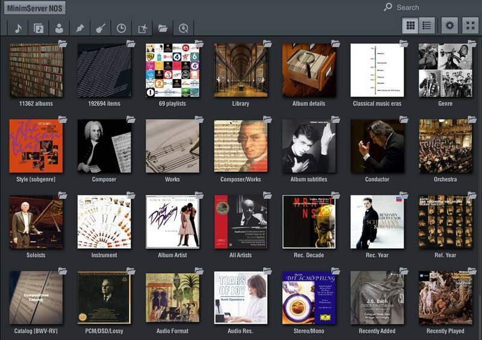Open the Tracks tab with music note icon
Screen dimensions: 482x340
tap(18, 28)
